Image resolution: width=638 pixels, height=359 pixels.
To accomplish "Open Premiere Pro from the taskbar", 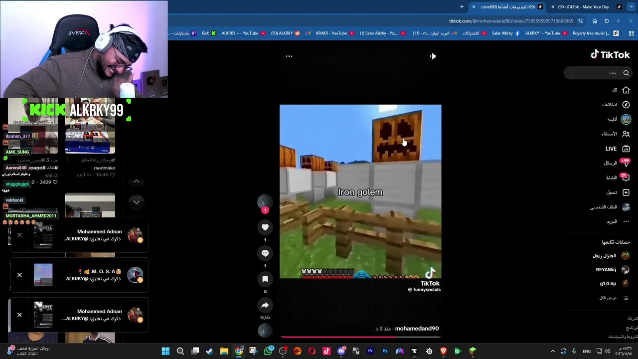I will (x=370, y=352).
